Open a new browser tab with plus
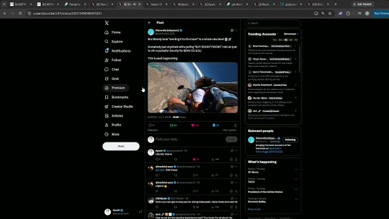The height and width of the screenshot is (219, 389). 336,4
